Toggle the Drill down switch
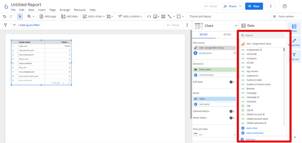The height and width of the screenshot is (143, 302). click(232, 82)
